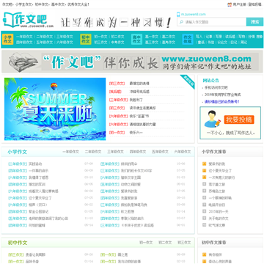Click the red blue-text account notice in 网站公告
The height and width of the screenshot is (264, 264).
pos(221,102)
